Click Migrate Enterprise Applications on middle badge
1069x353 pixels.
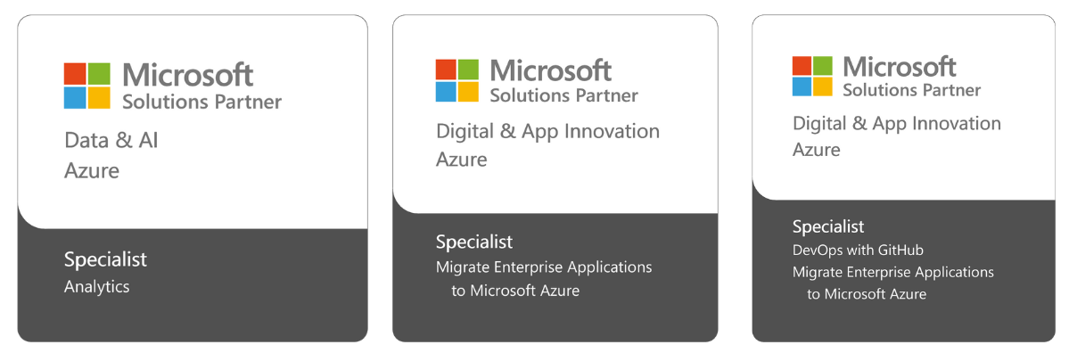544,267
